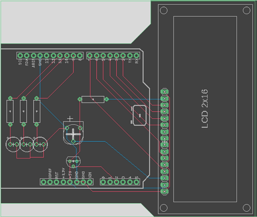
Task: Select the RX header pad
Action: pos(136,56)
